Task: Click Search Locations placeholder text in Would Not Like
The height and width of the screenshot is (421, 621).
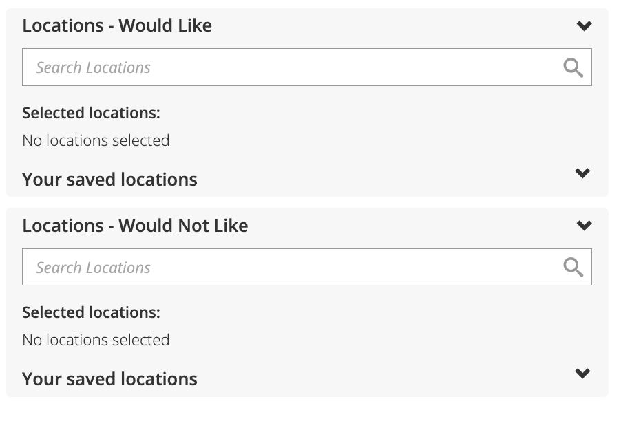Action: 93,268
